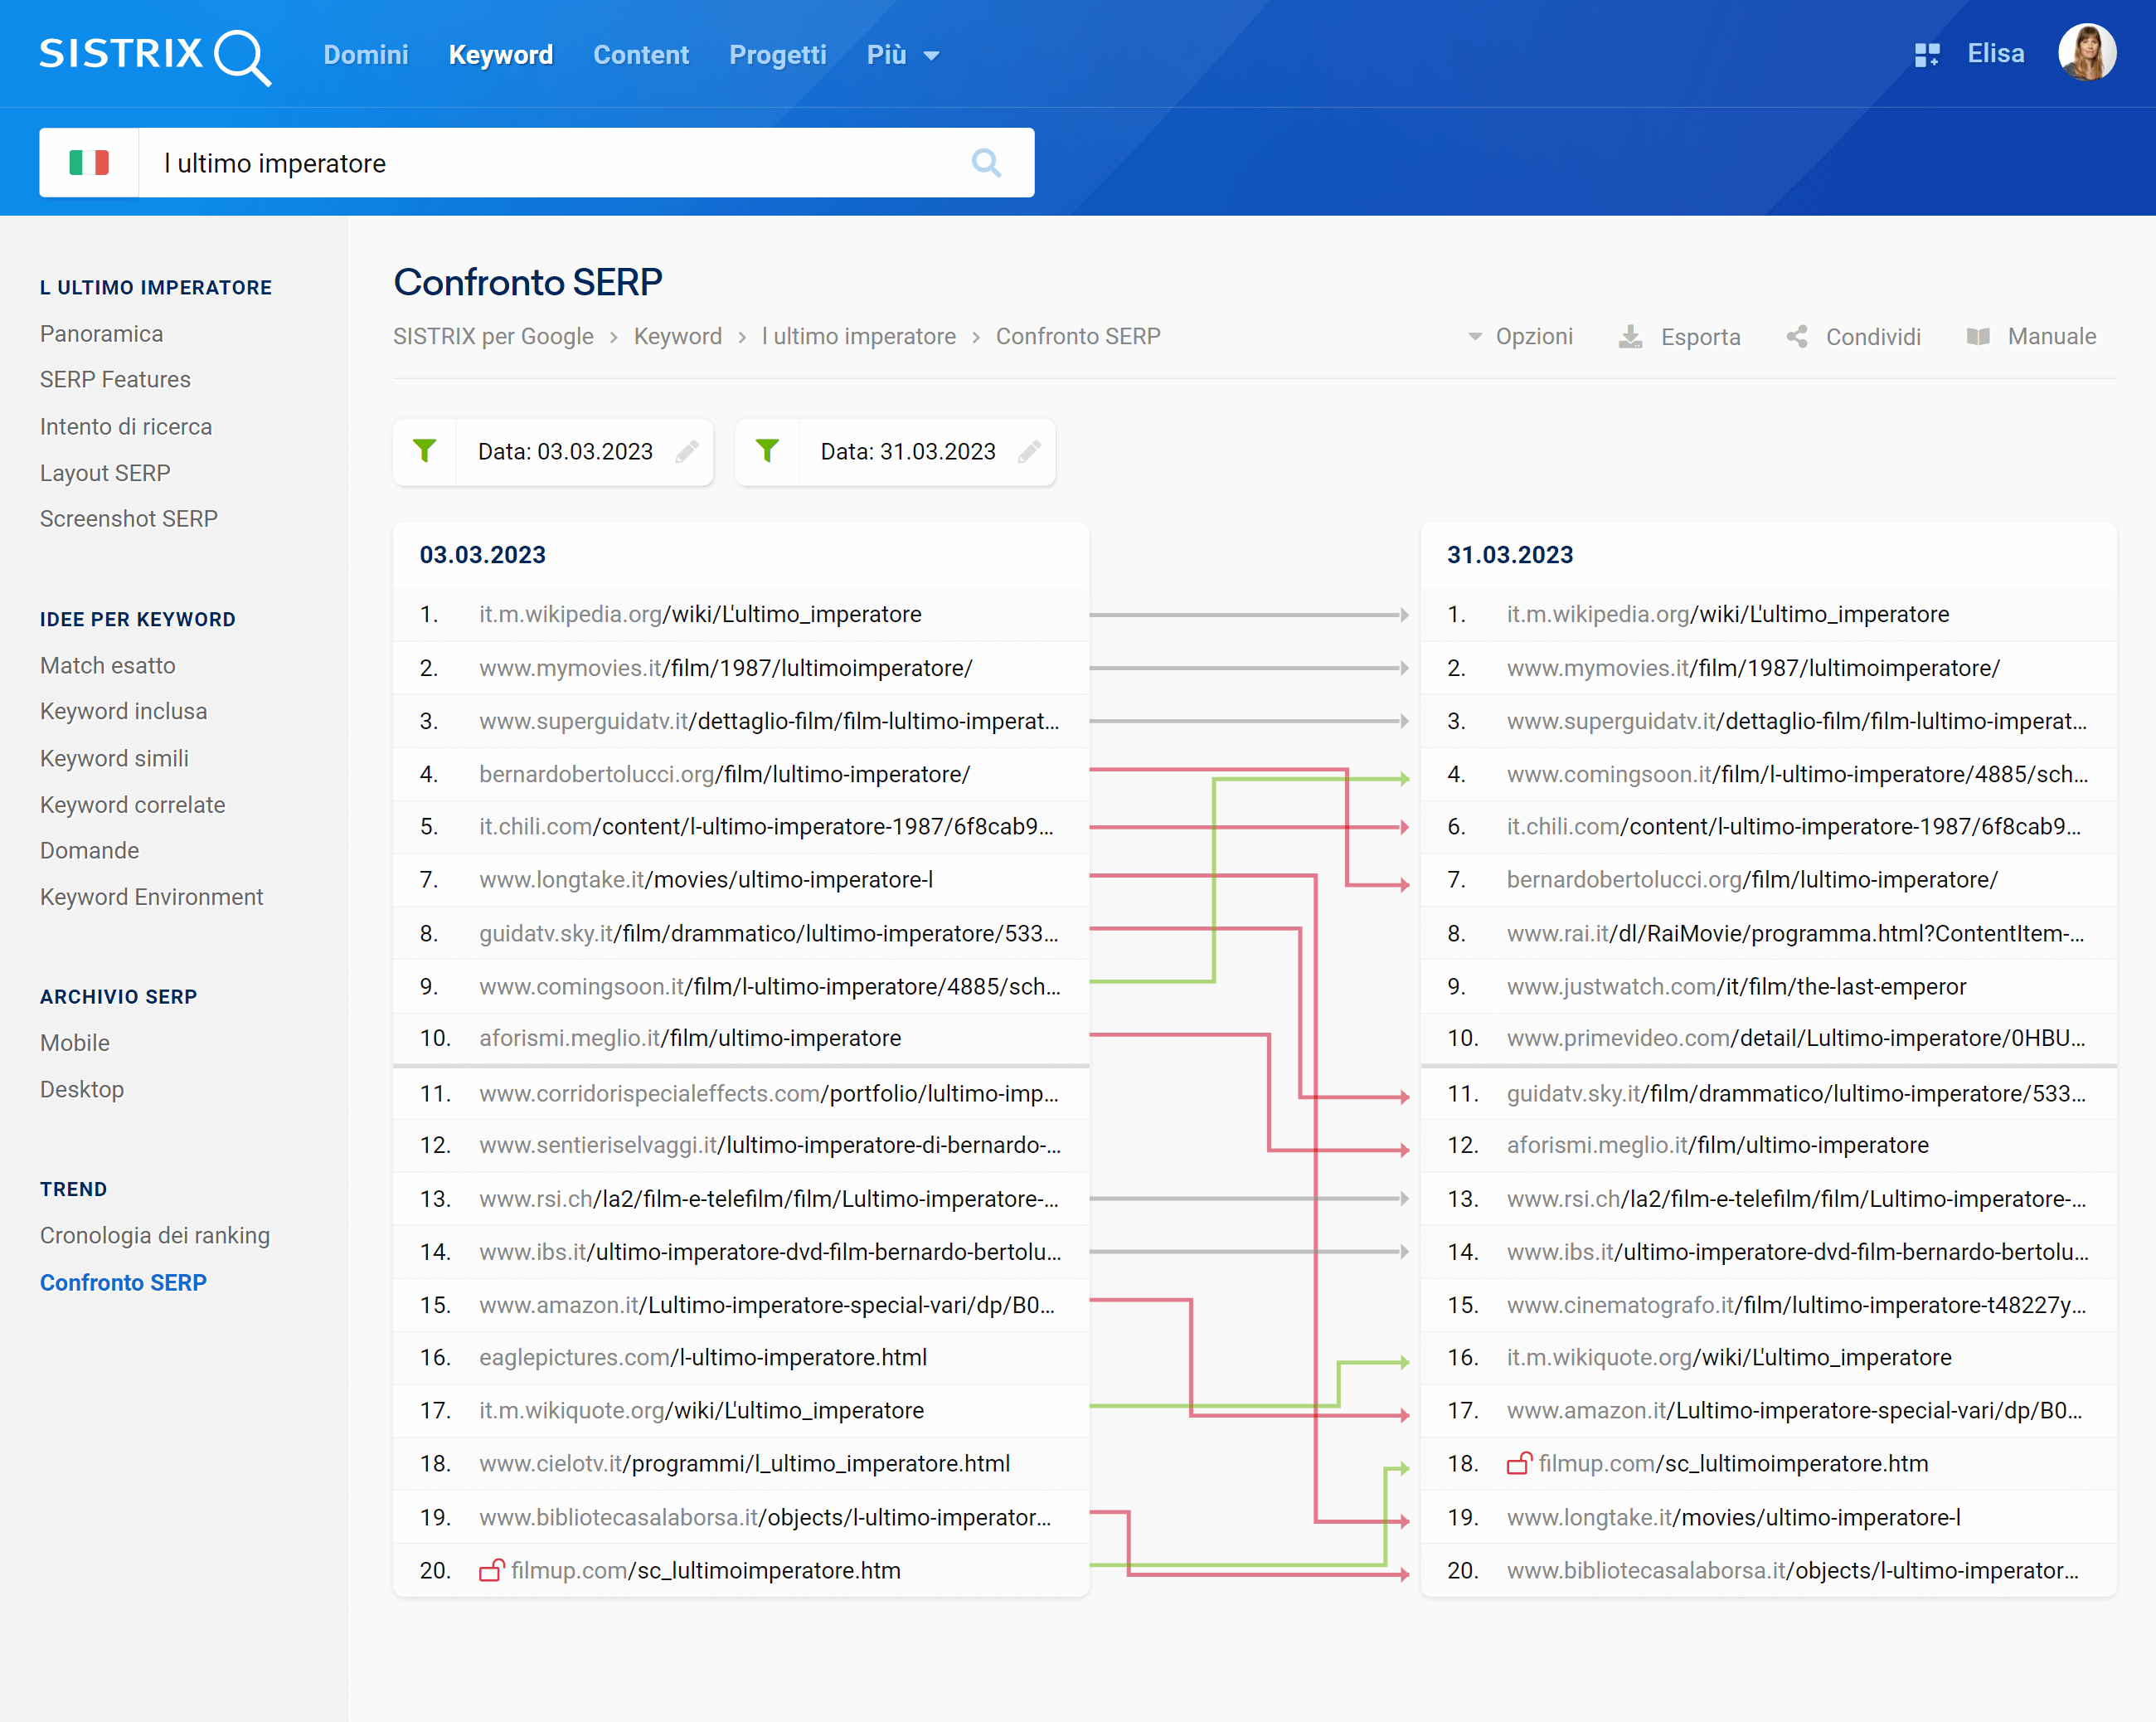This screenshot has width=2156, height=1722.
Task: Click the Manual (Manuale) icon
Action: pyautogui.click(x=1980, y=336)
